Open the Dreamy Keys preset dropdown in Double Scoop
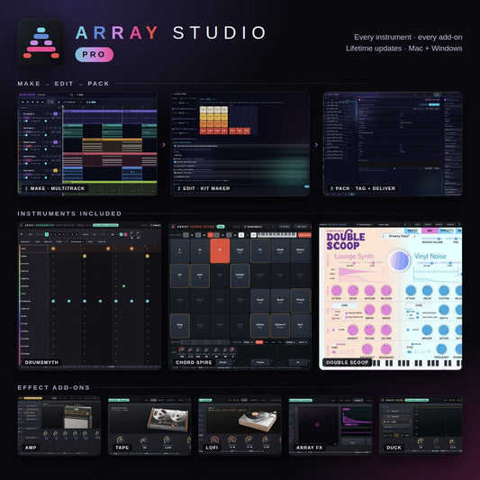This screenshot has height=480, width=480. 400,236
